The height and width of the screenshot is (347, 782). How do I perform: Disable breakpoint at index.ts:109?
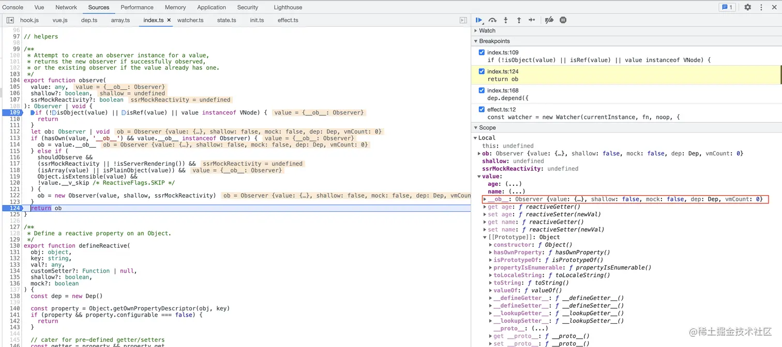(x=482, y=53)
